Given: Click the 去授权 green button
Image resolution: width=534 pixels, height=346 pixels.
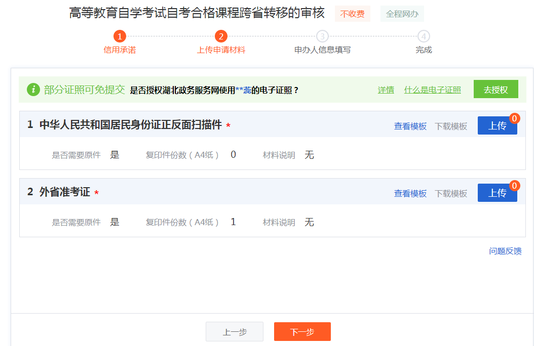Looking at the screenshot, I should [x=495, y=89].
